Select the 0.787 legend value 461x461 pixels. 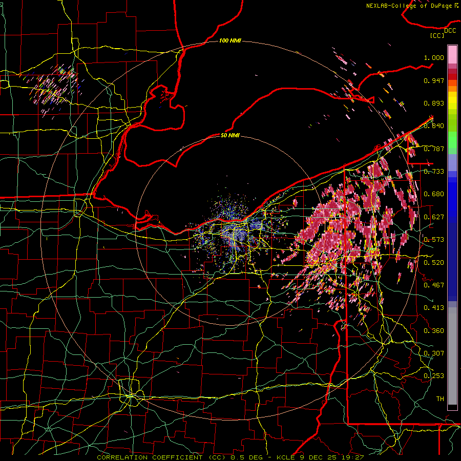[434, 149]
